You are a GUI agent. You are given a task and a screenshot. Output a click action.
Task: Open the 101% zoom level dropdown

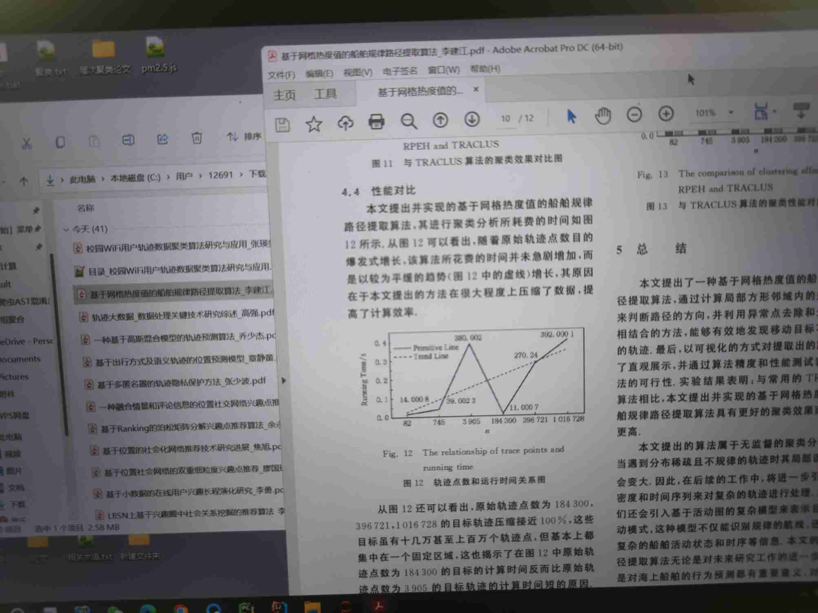(731, 112)
